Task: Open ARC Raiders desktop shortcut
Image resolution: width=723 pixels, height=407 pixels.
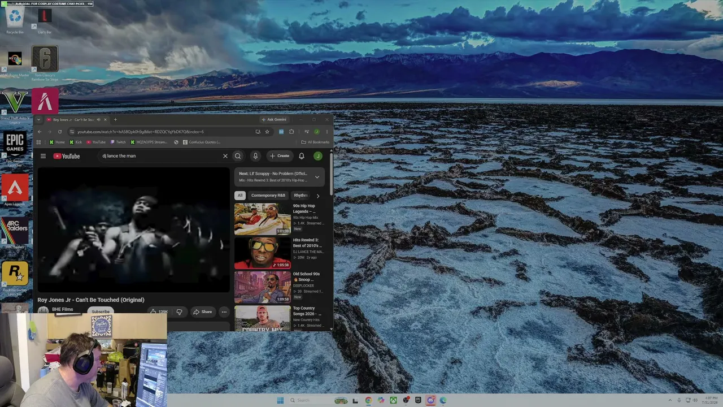Action: (x=15, y=233)
